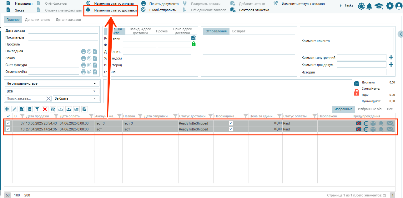Open the 'Не отправлено, все' dropdown
The height and width of the screenshot is (198, 403).
pos(52,84)
